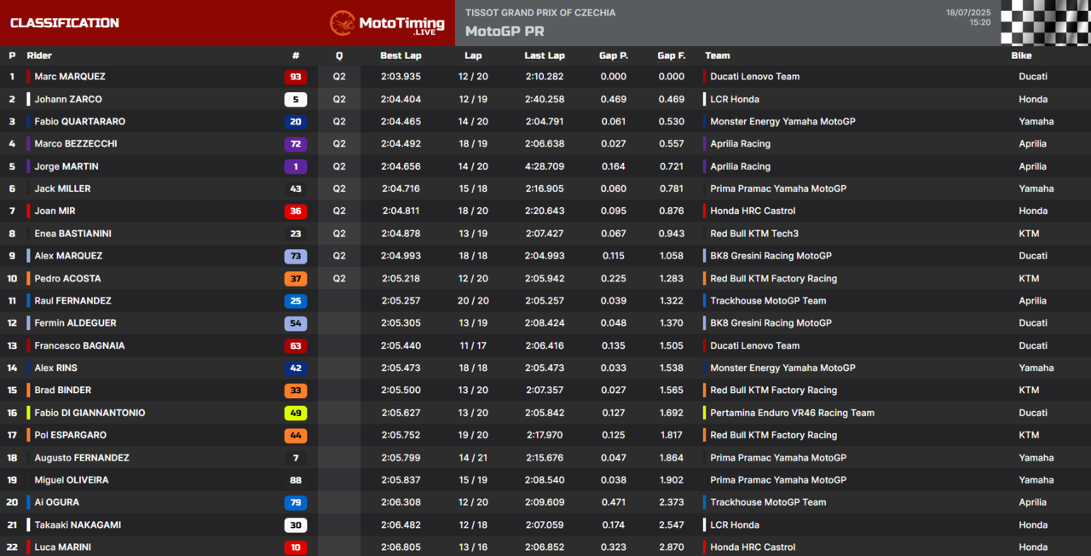Click the Q column header
This screenshot has width=1091, height=556.
pos(339,55)
